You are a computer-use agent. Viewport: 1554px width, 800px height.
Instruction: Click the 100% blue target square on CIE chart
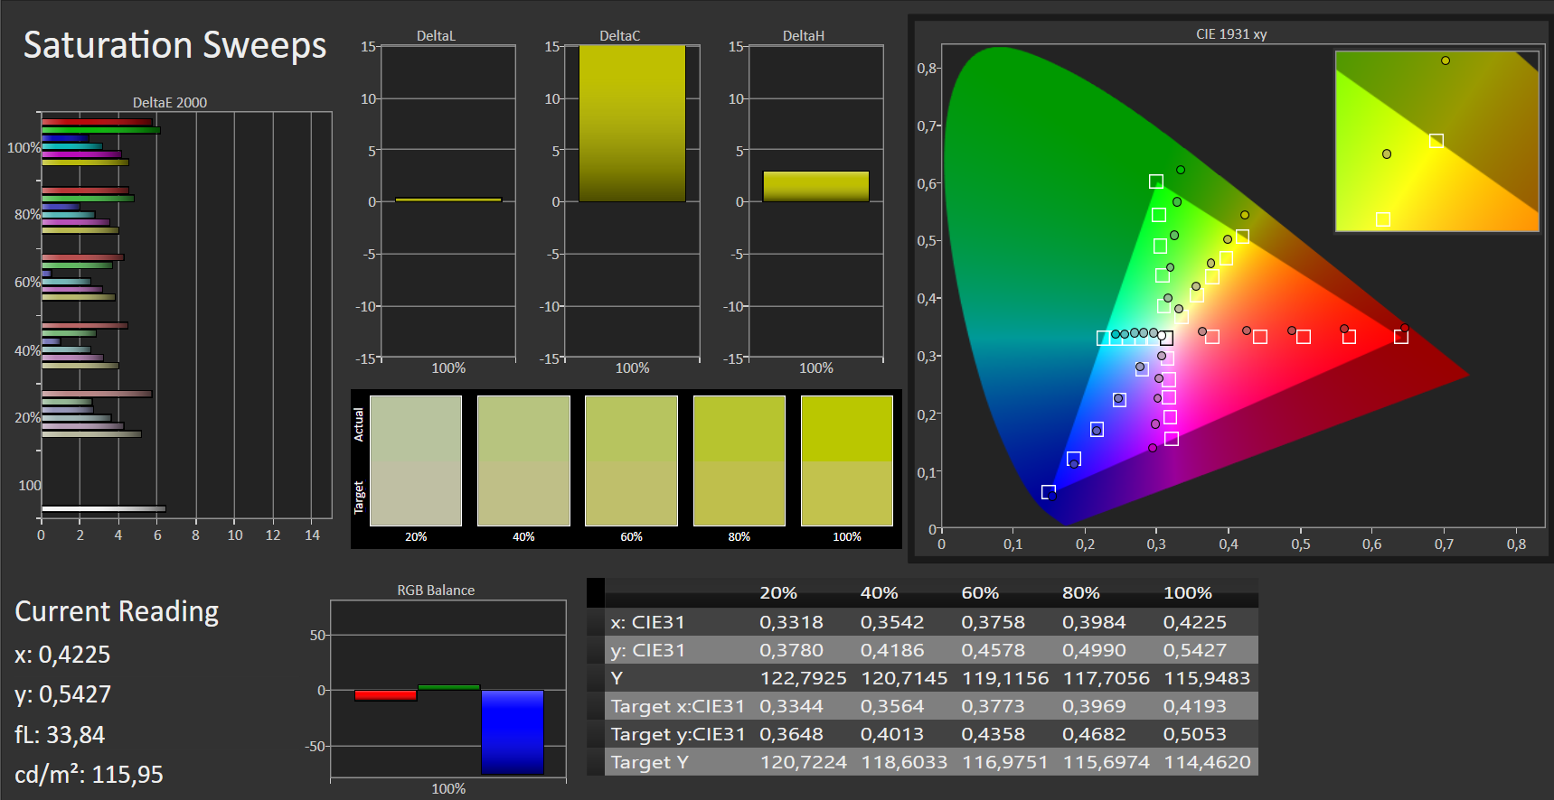(x=1048, y=492)
